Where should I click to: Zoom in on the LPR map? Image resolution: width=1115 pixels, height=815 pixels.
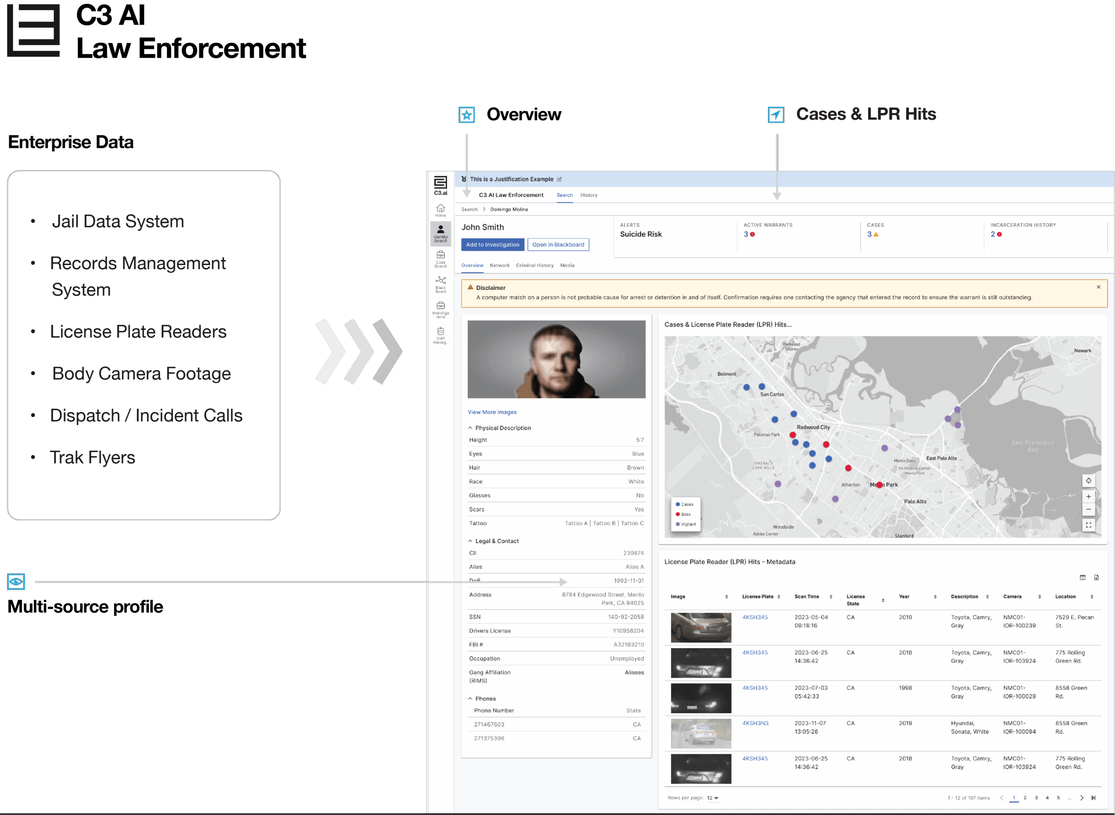tap(1088, 497)
